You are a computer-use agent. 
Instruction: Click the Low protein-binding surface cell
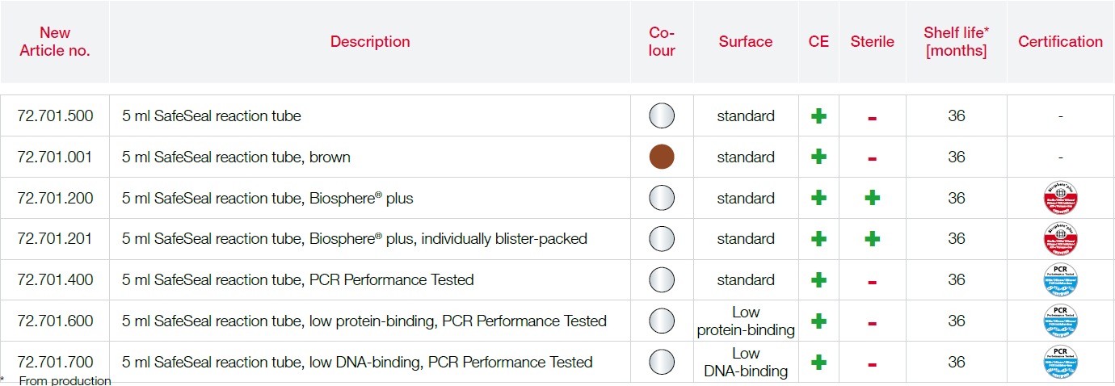[746, 321]
